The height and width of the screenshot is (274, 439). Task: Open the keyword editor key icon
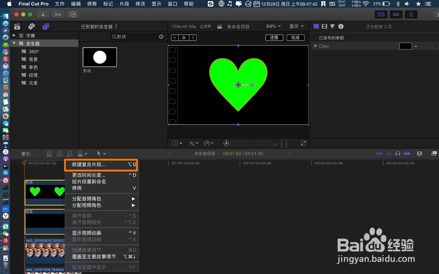pyautogui.click(x=58, y=14)
